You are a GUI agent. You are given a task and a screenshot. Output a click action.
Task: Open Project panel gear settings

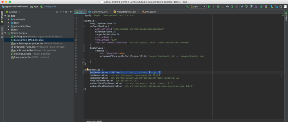(x=66, y=12)
